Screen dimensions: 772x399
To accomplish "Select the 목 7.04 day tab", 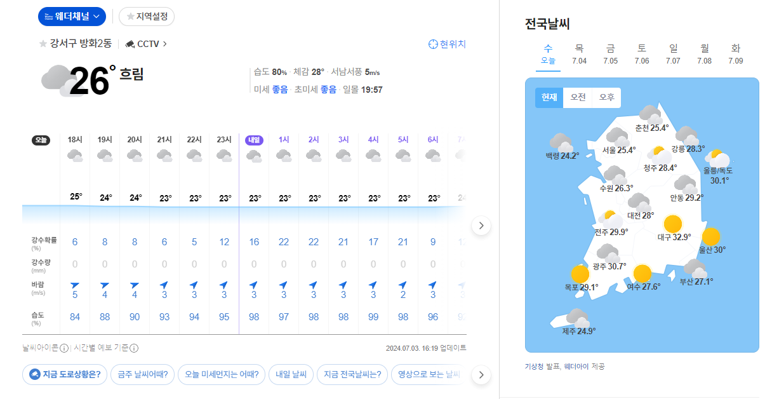I will [578, 54].
